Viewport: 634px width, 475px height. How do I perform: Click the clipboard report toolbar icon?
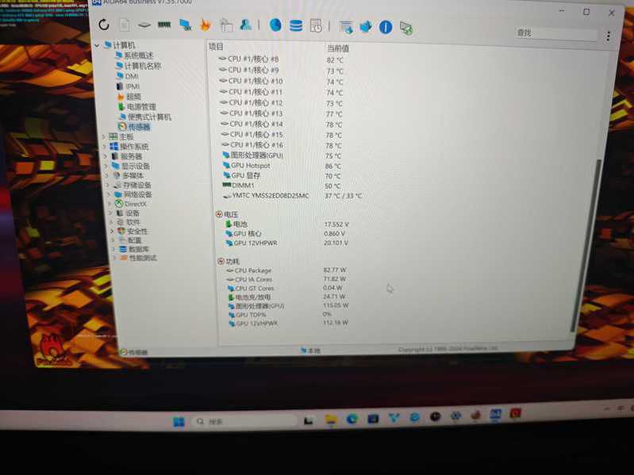pyautogui.click(x=226, y=25)
